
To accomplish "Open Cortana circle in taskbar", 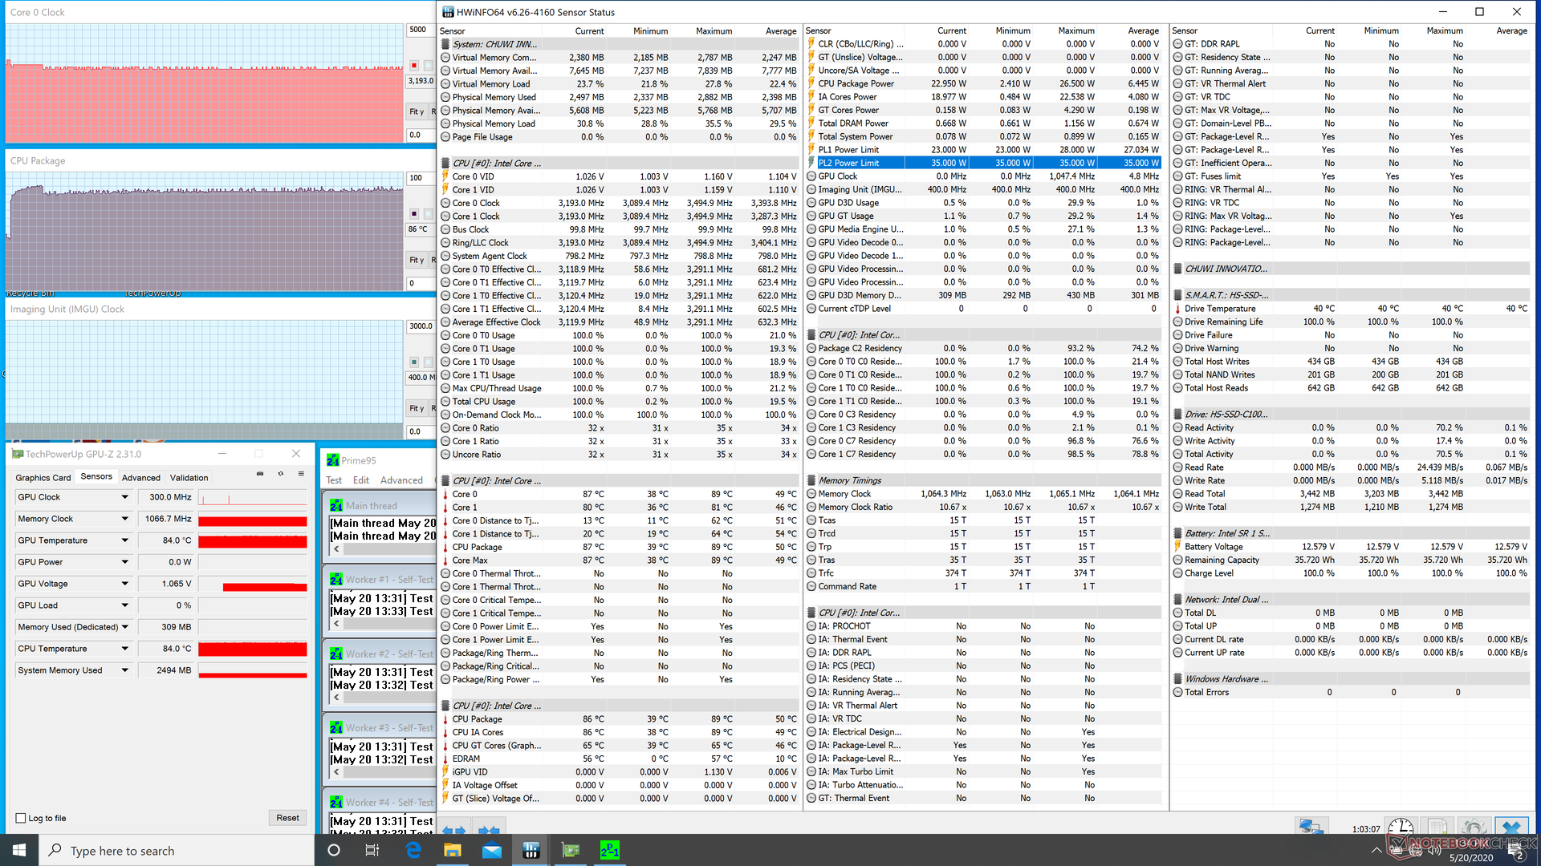I will click(334, 850).
